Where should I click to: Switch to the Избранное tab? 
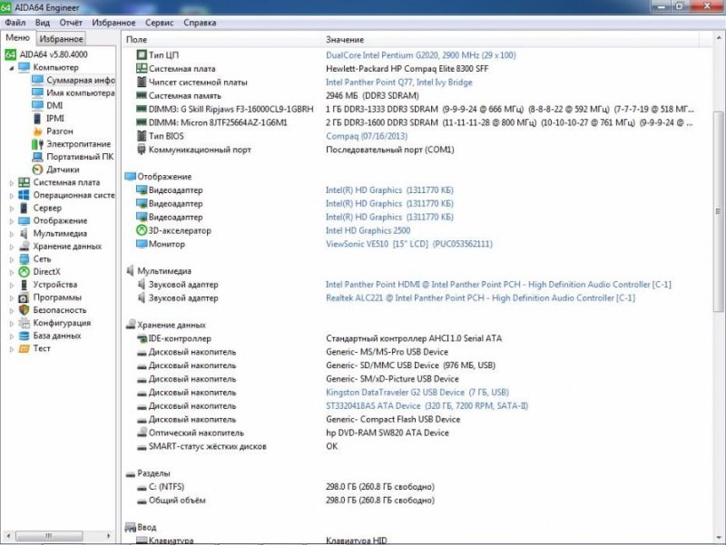click(62, 39)
